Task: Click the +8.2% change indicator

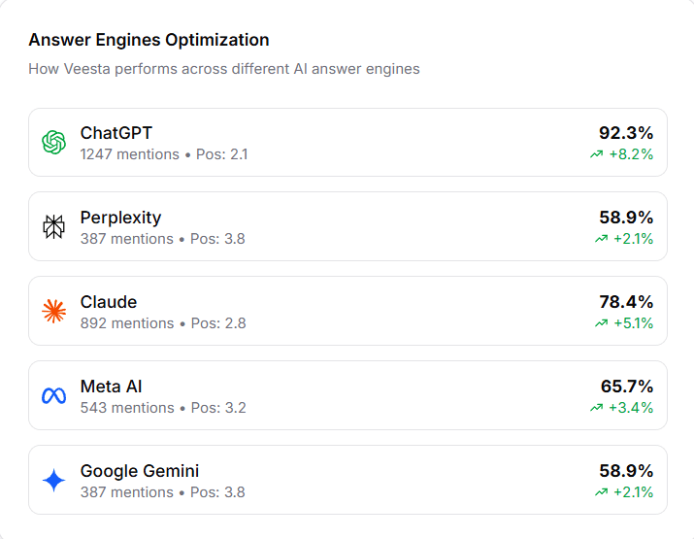Action: [x=631, y=154]
